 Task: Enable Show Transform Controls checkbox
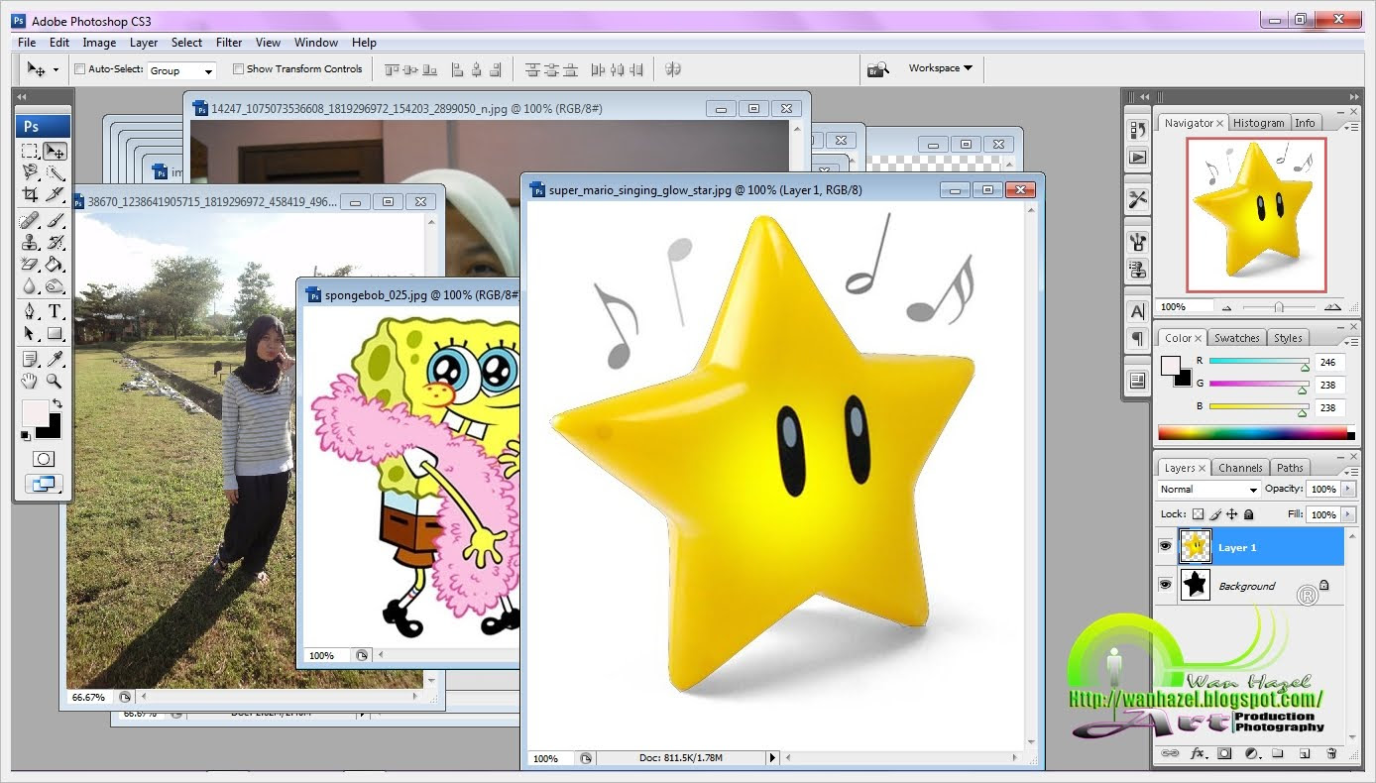click(x=238, y=69)
